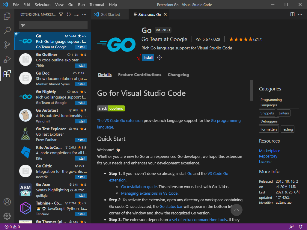The height and width of the screenshot is (230, 307).
Task: Open the File menu
Action: [x=16, y=4]
